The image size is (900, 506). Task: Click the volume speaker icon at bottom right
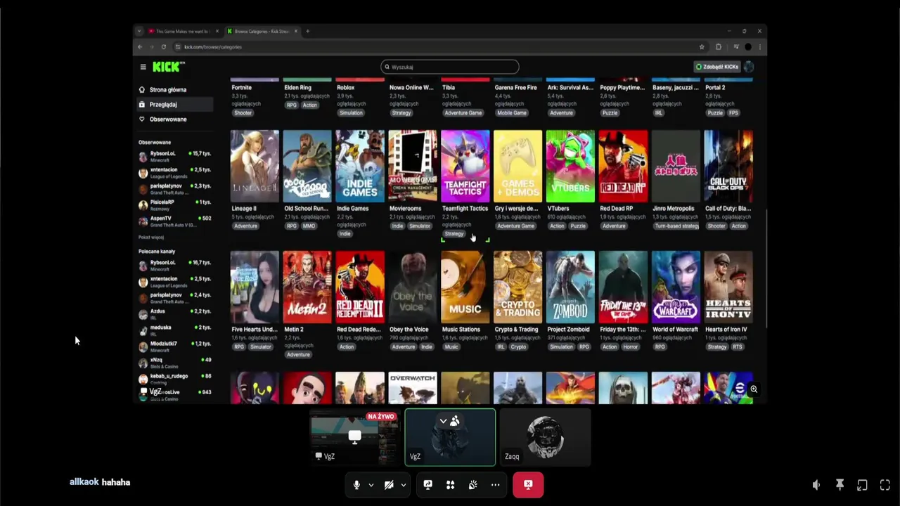(x=816, y=485)
